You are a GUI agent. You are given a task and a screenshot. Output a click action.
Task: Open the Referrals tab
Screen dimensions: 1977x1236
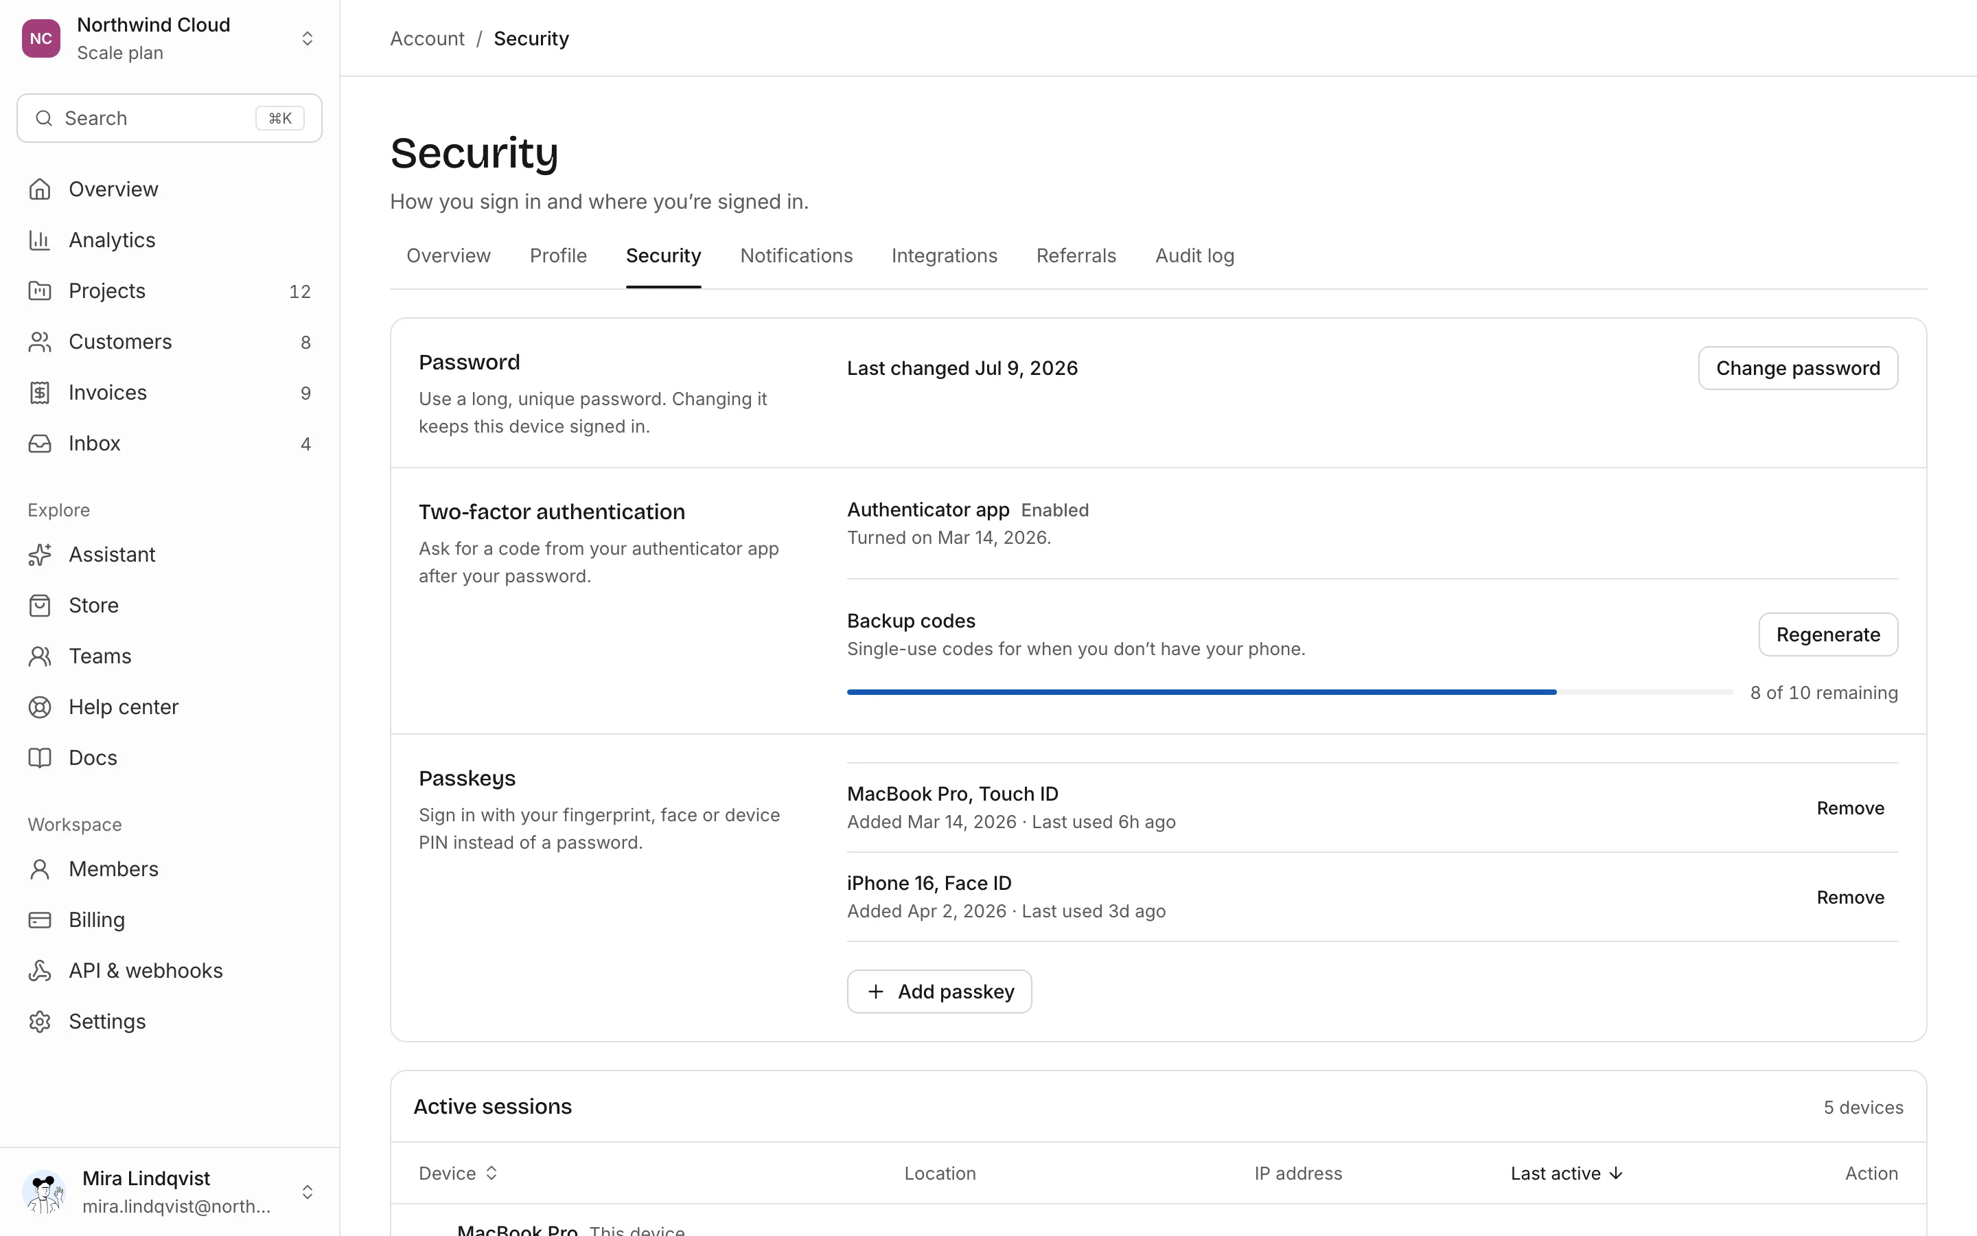pos(1076,256)
